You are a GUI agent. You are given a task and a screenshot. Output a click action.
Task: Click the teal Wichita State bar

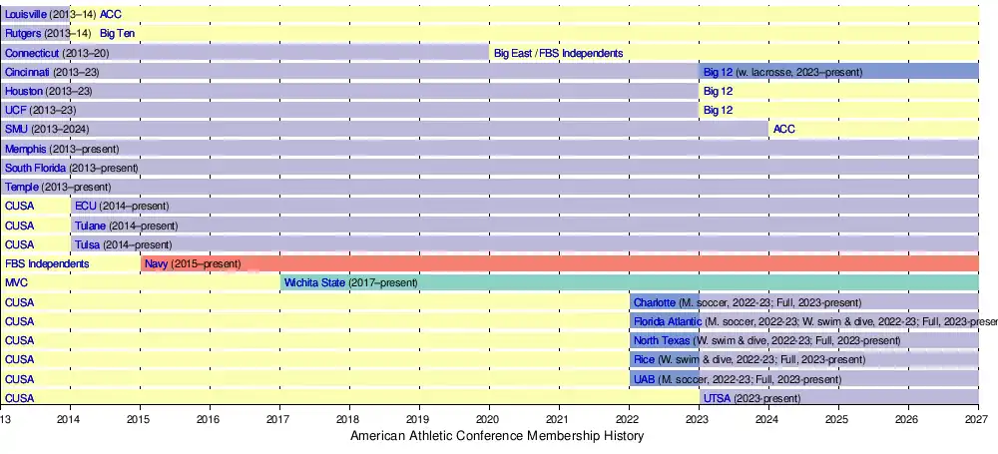click(x=699, y=283)
